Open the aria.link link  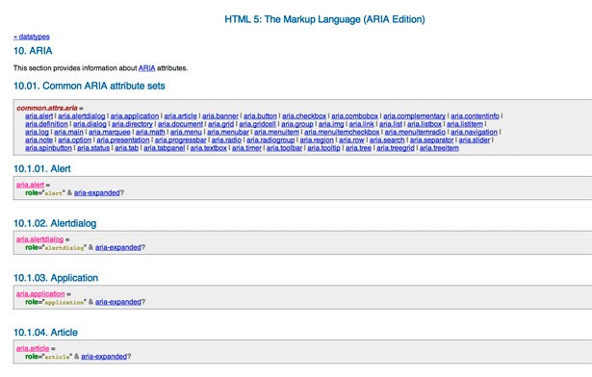[361, 124]
